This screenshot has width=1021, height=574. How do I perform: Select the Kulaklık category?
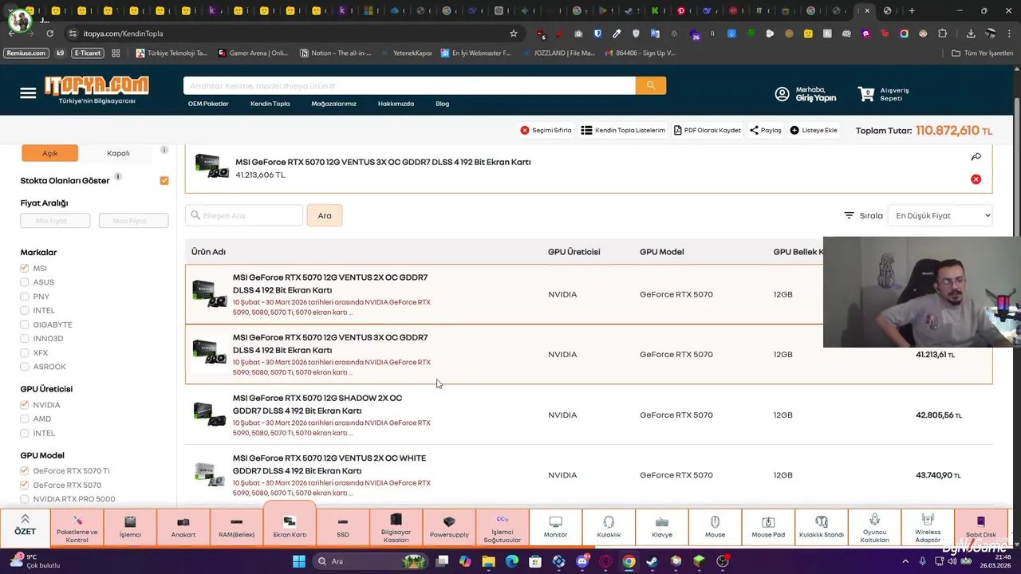click(609, 526)
